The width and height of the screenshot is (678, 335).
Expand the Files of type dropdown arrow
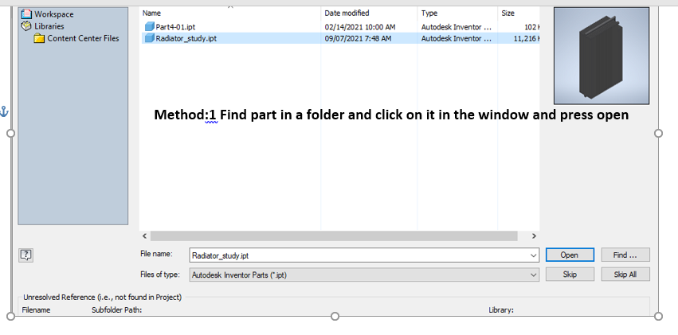(x=534, y=275)
